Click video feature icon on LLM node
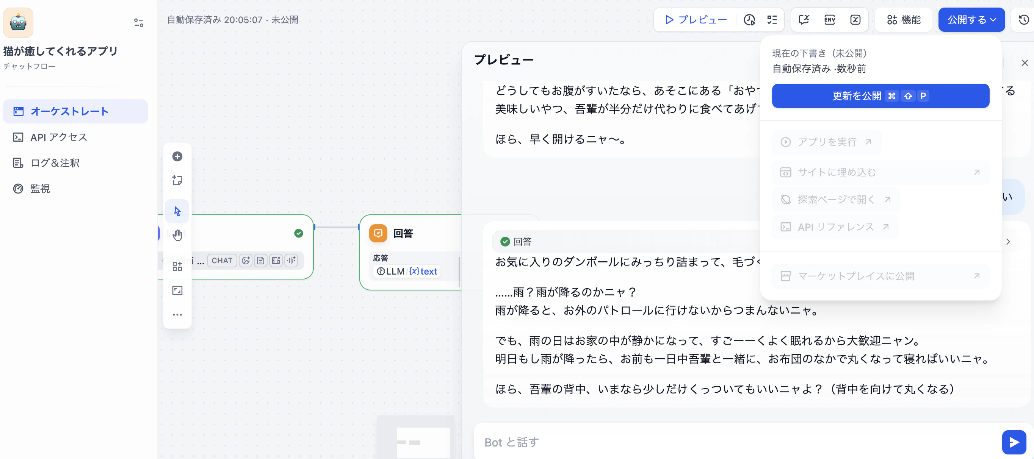 276,261
